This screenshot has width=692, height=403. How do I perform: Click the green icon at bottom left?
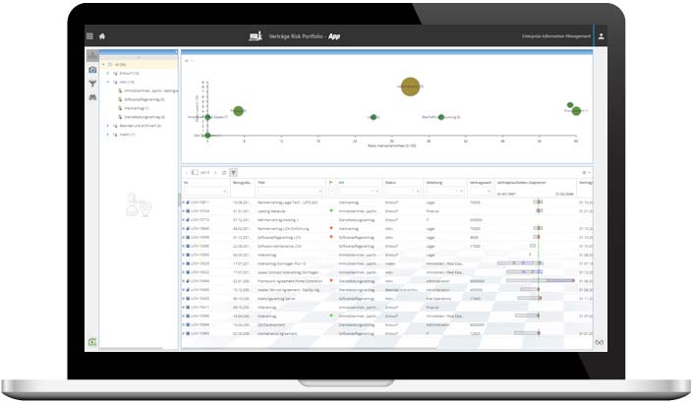[x=92, y=342]
